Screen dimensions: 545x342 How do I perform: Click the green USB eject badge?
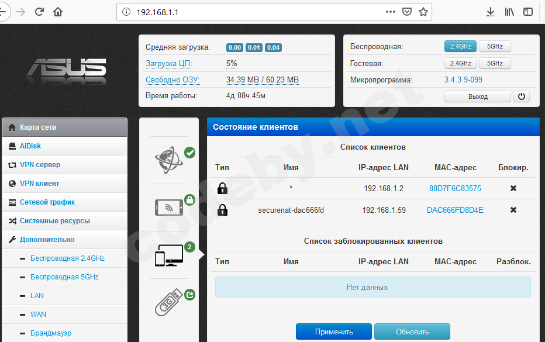pos(189,295)
